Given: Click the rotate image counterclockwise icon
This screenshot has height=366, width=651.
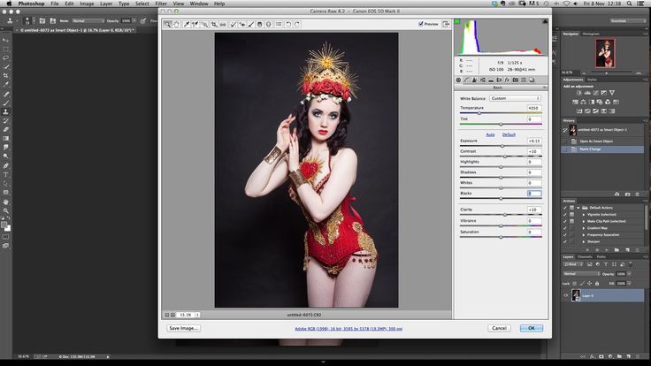Looking at the screenshot, I should 289,24.
